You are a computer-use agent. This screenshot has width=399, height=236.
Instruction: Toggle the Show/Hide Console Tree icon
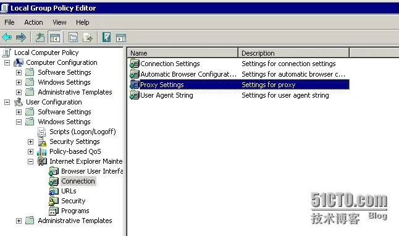point(55,38)
